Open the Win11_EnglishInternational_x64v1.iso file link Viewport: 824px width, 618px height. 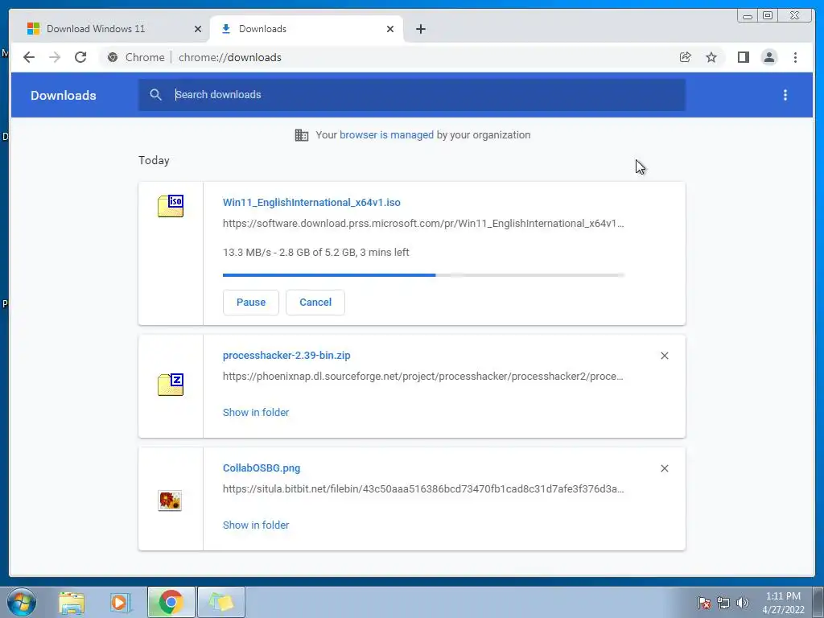pos(311,202)
